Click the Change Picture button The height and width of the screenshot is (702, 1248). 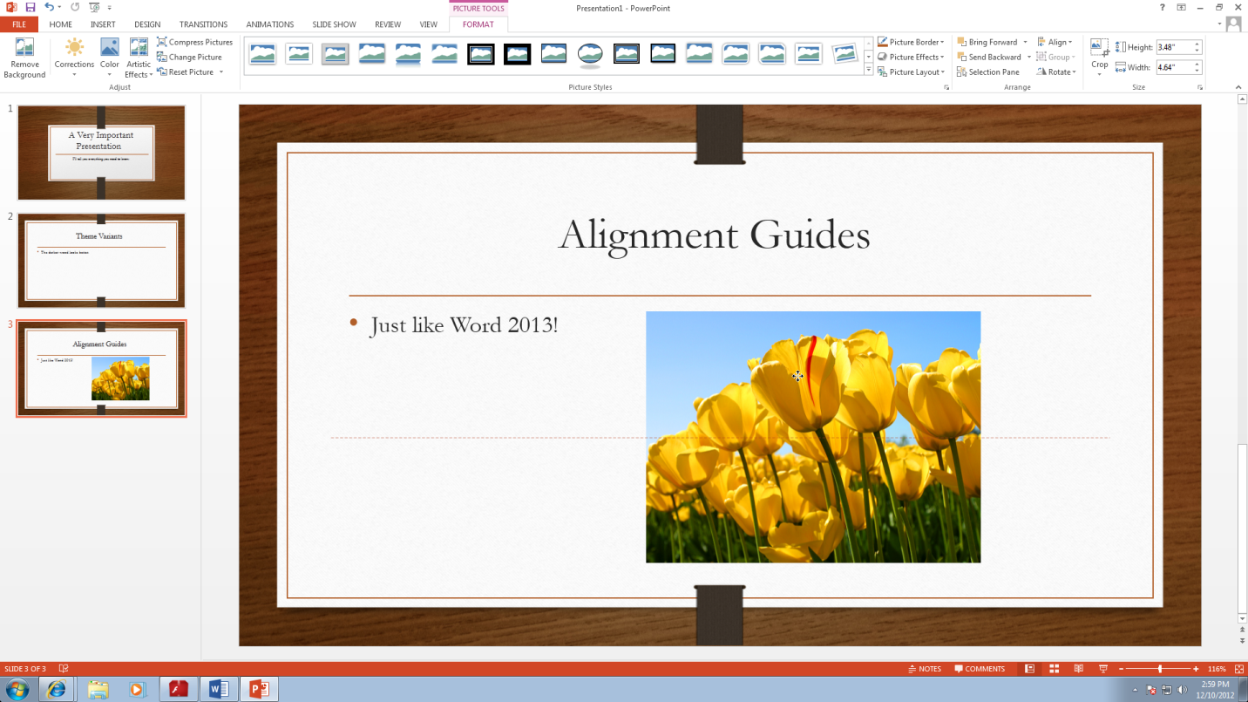click(x=189, y=58)
